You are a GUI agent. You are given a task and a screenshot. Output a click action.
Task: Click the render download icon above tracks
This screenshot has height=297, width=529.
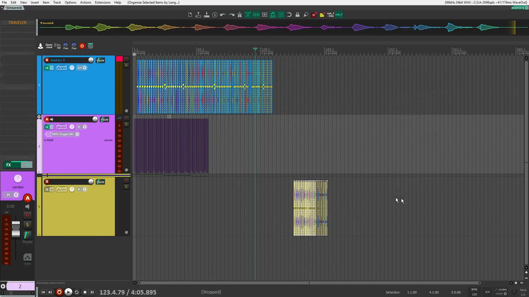click(x=41, y=46)
